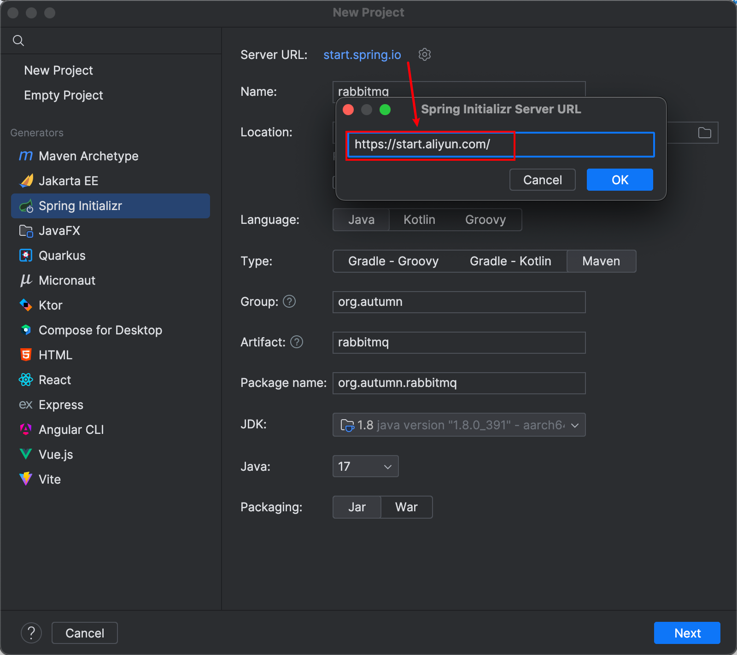Select Groovy as the language
Screen dimensions: 737x655
(x=485, y=220)
